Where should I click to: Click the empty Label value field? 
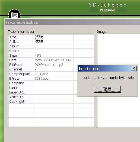coord(53,88)
